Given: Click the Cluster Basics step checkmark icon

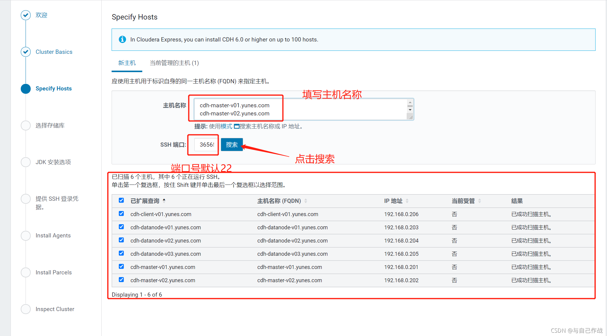Looking at the screenshot, I should coord(26,52).
